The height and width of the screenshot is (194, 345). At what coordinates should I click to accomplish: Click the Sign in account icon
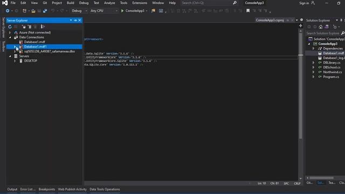(313, 3)
